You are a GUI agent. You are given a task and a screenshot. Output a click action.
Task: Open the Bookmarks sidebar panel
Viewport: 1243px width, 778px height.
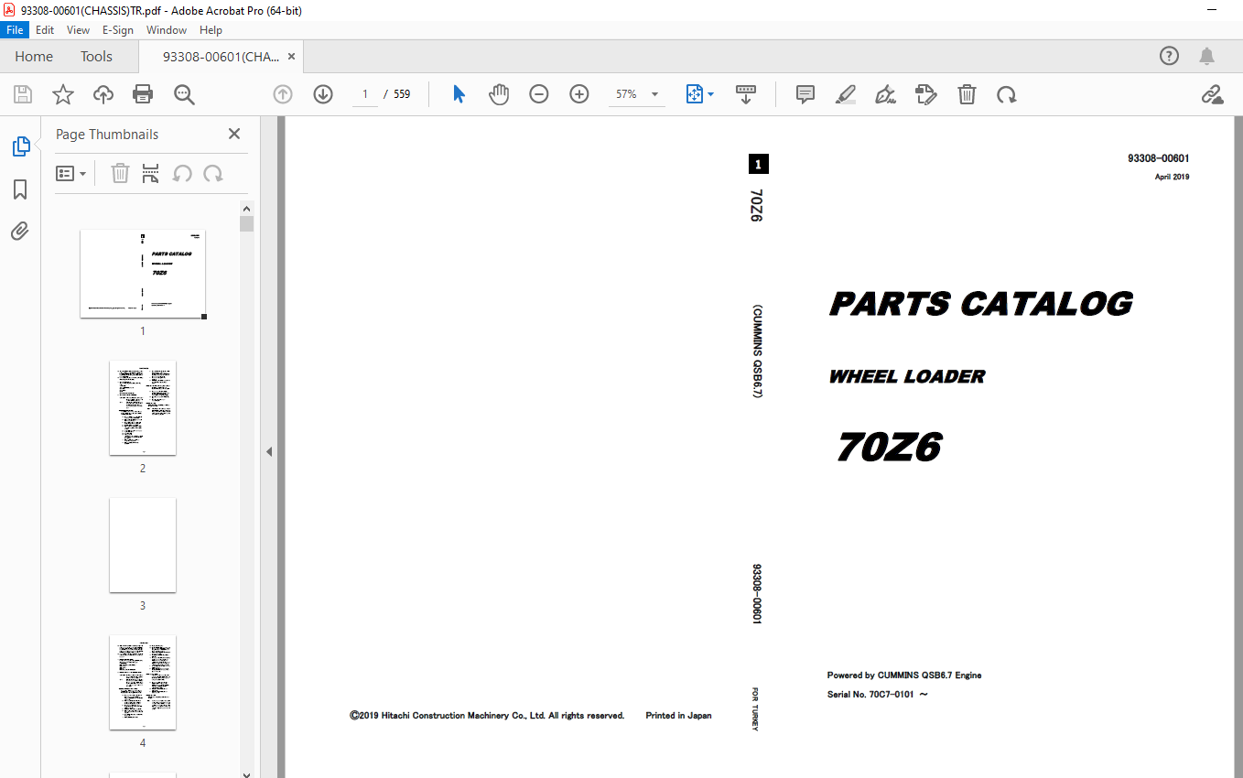[x=20, y=189]
